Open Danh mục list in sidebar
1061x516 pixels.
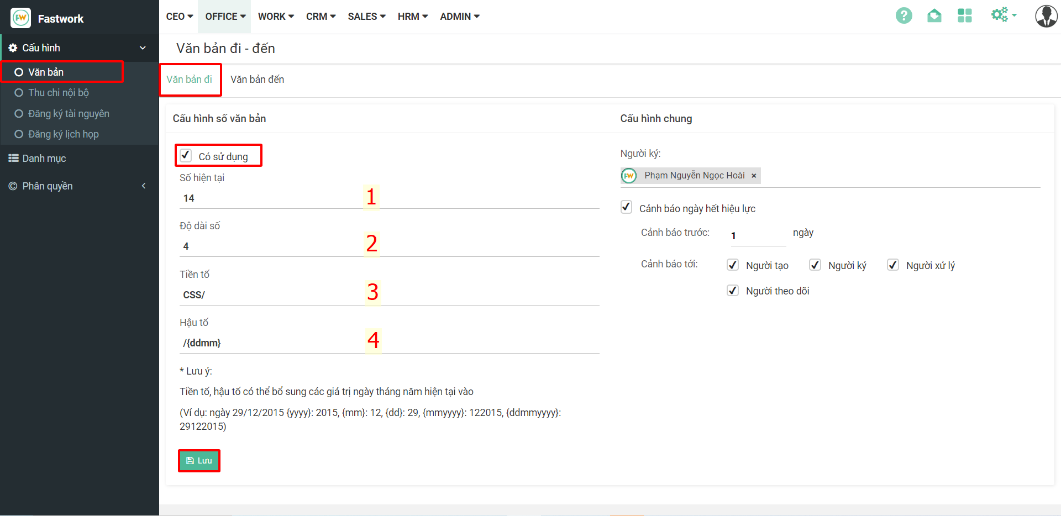pos(44,159)
